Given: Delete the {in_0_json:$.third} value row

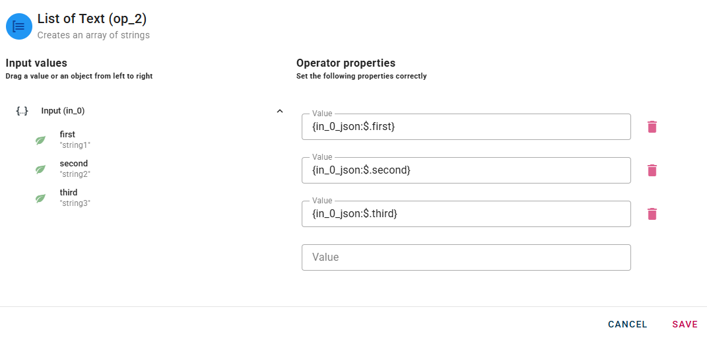Looking at the screenshot, I should (x=652, y=214).
